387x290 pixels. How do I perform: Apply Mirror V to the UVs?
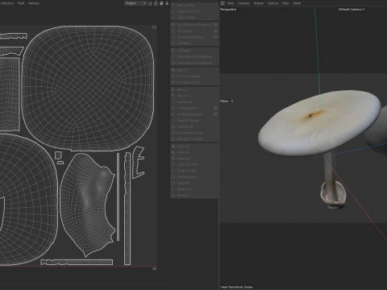194,96
